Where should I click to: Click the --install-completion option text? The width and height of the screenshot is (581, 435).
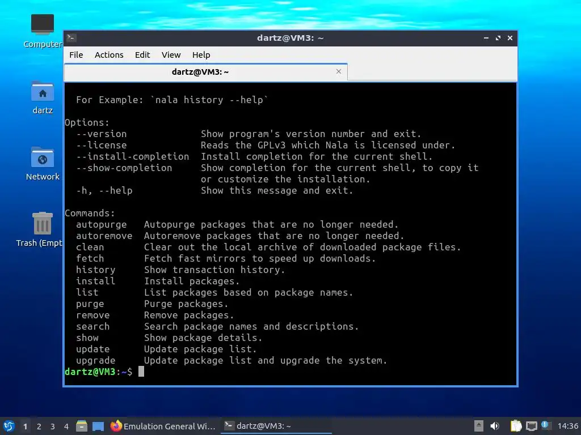(133, 156)
